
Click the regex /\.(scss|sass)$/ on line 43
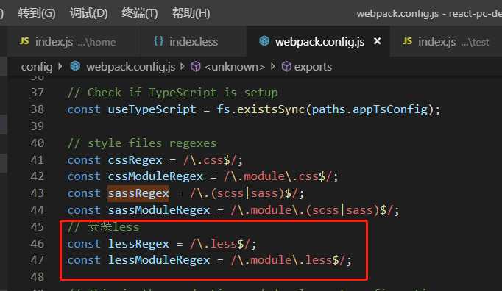tap(244, 193)
